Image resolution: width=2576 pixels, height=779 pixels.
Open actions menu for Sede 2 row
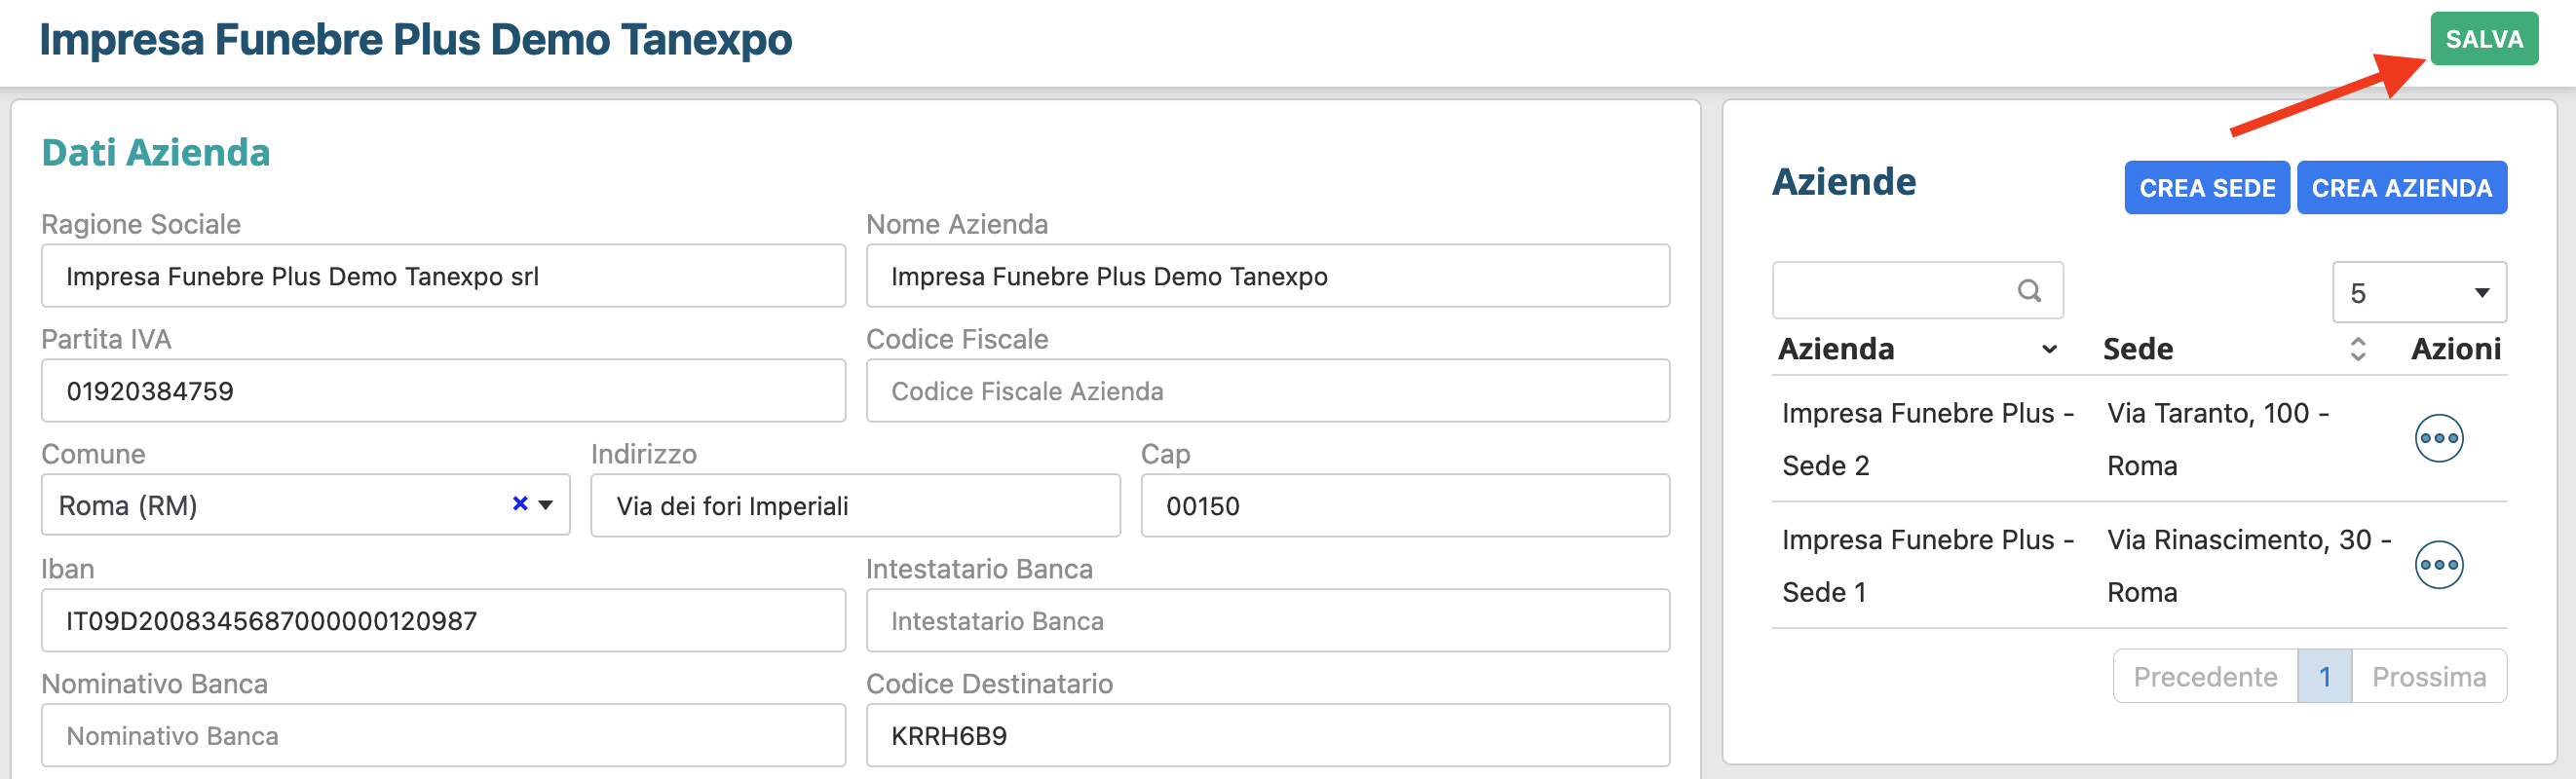pyautogui.click(x=2438, y=438)
